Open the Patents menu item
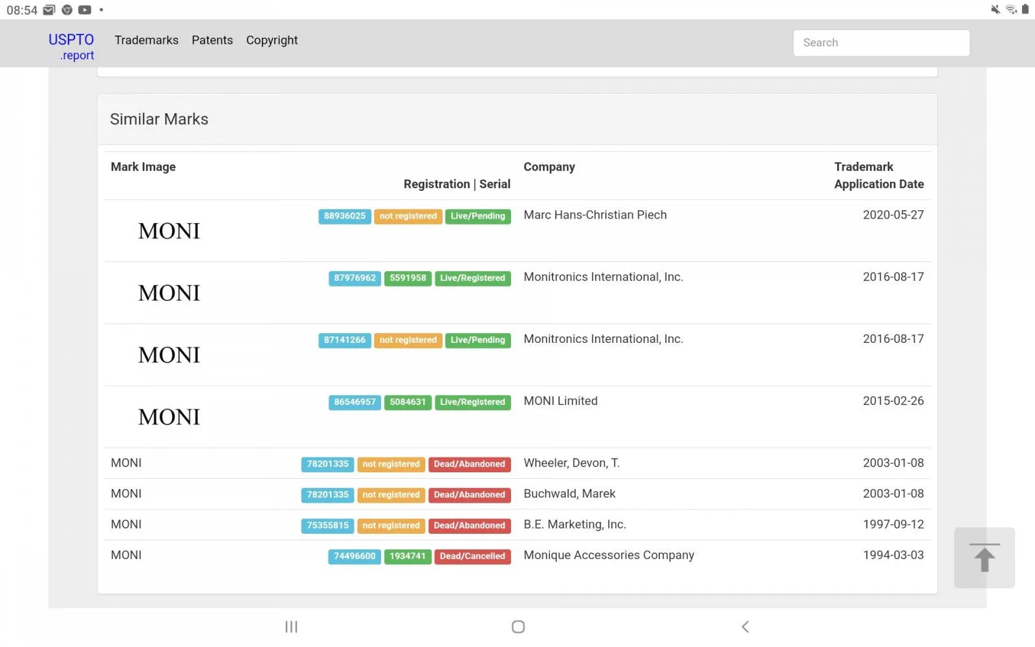 [212, 40]
